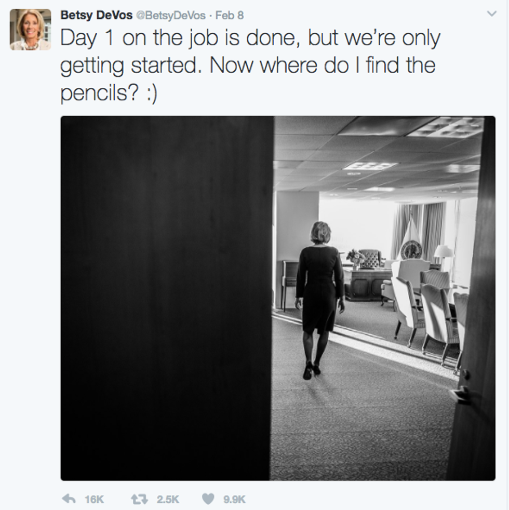Click the 9.9K likes count
This screenshot has height=510, width=509.
point(234,499)
